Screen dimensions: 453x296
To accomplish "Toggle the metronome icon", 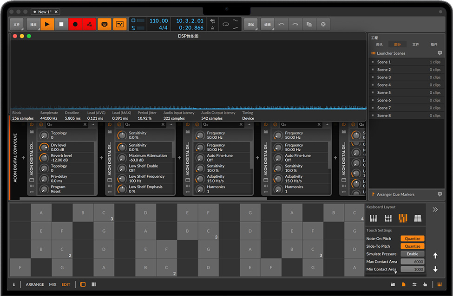I will point(212,28).
